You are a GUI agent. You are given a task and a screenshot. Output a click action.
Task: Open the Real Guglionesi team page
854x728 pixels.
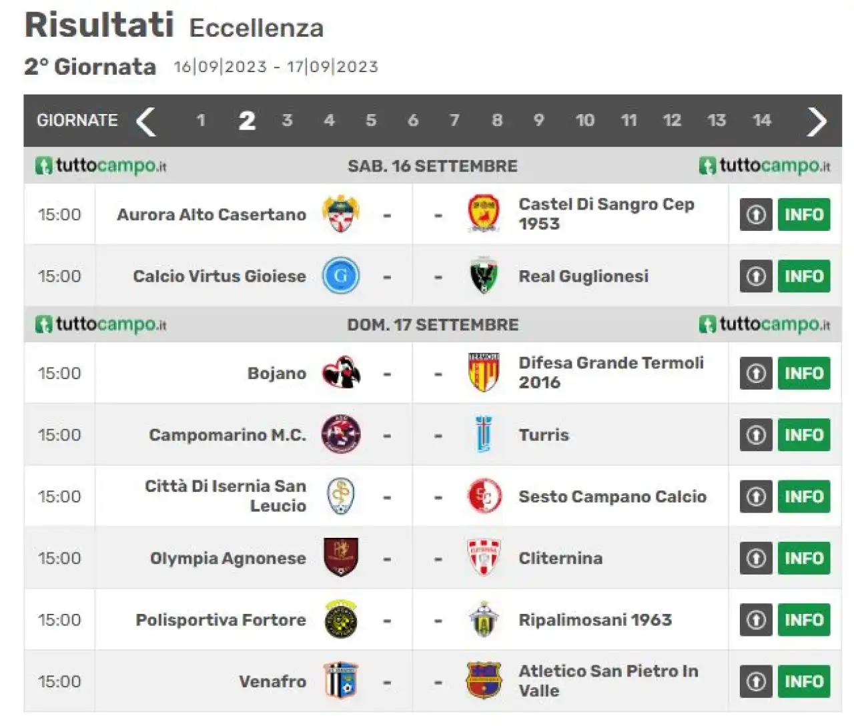584,276
